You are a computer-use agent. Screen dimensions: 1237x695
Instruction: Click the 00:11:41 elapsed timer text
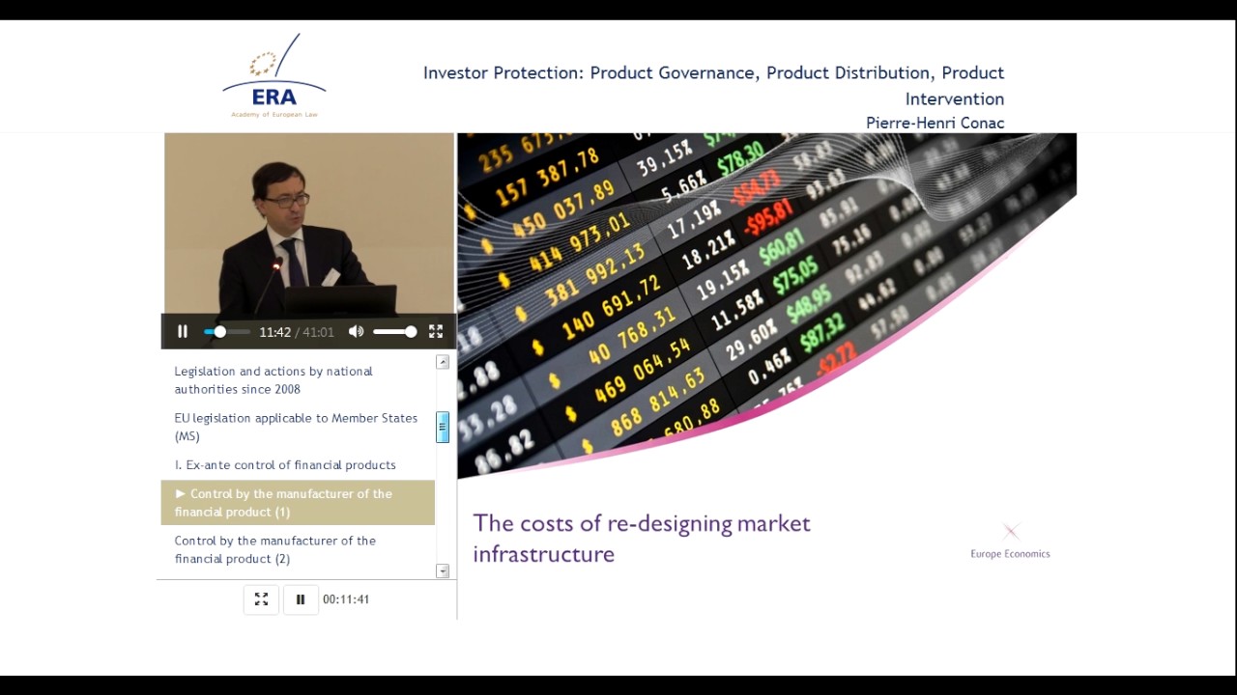click(x=346, y=599)
